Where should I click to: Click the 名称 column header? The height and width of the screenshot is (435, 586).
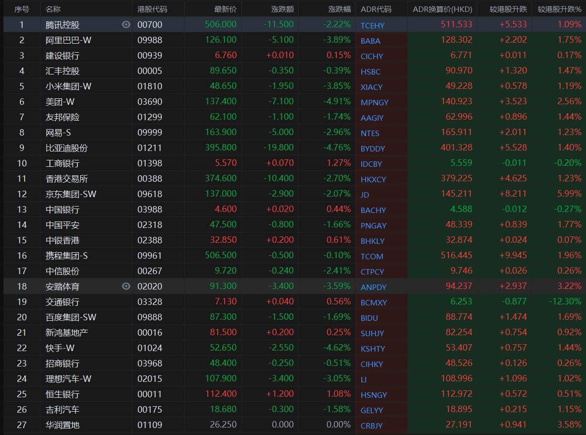coord(53,9)
